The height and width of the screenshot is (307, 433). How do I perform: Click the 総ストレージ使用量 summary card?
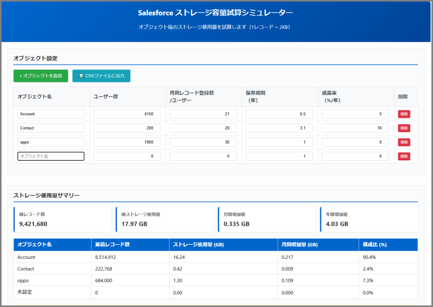(164, 219)
